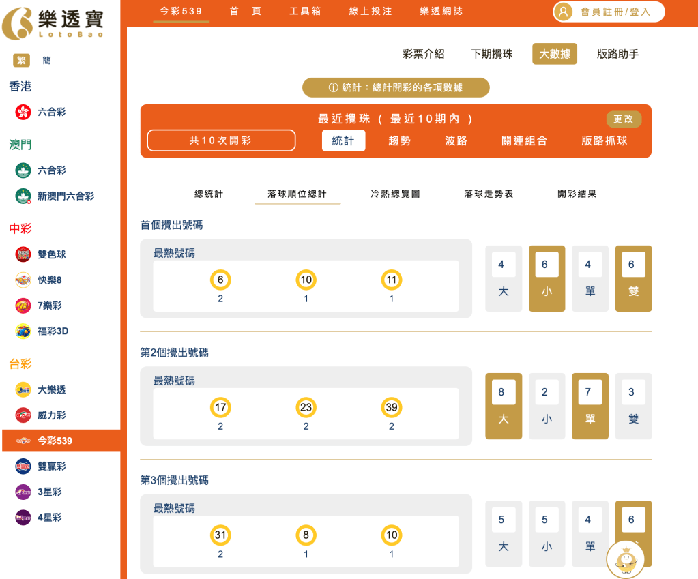The image size is (698, 579).
Task: Click the 更改 button
Action: (x=623, y=118)
